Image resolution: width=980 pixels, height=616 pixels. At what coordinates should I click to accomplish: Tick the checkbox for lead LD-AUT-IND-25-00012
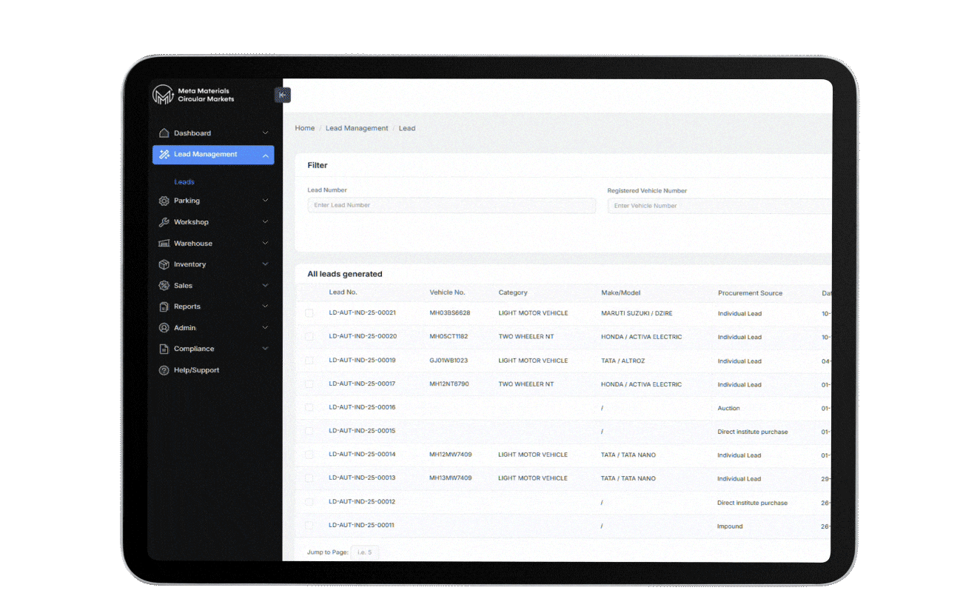click(x=309, y=502)
